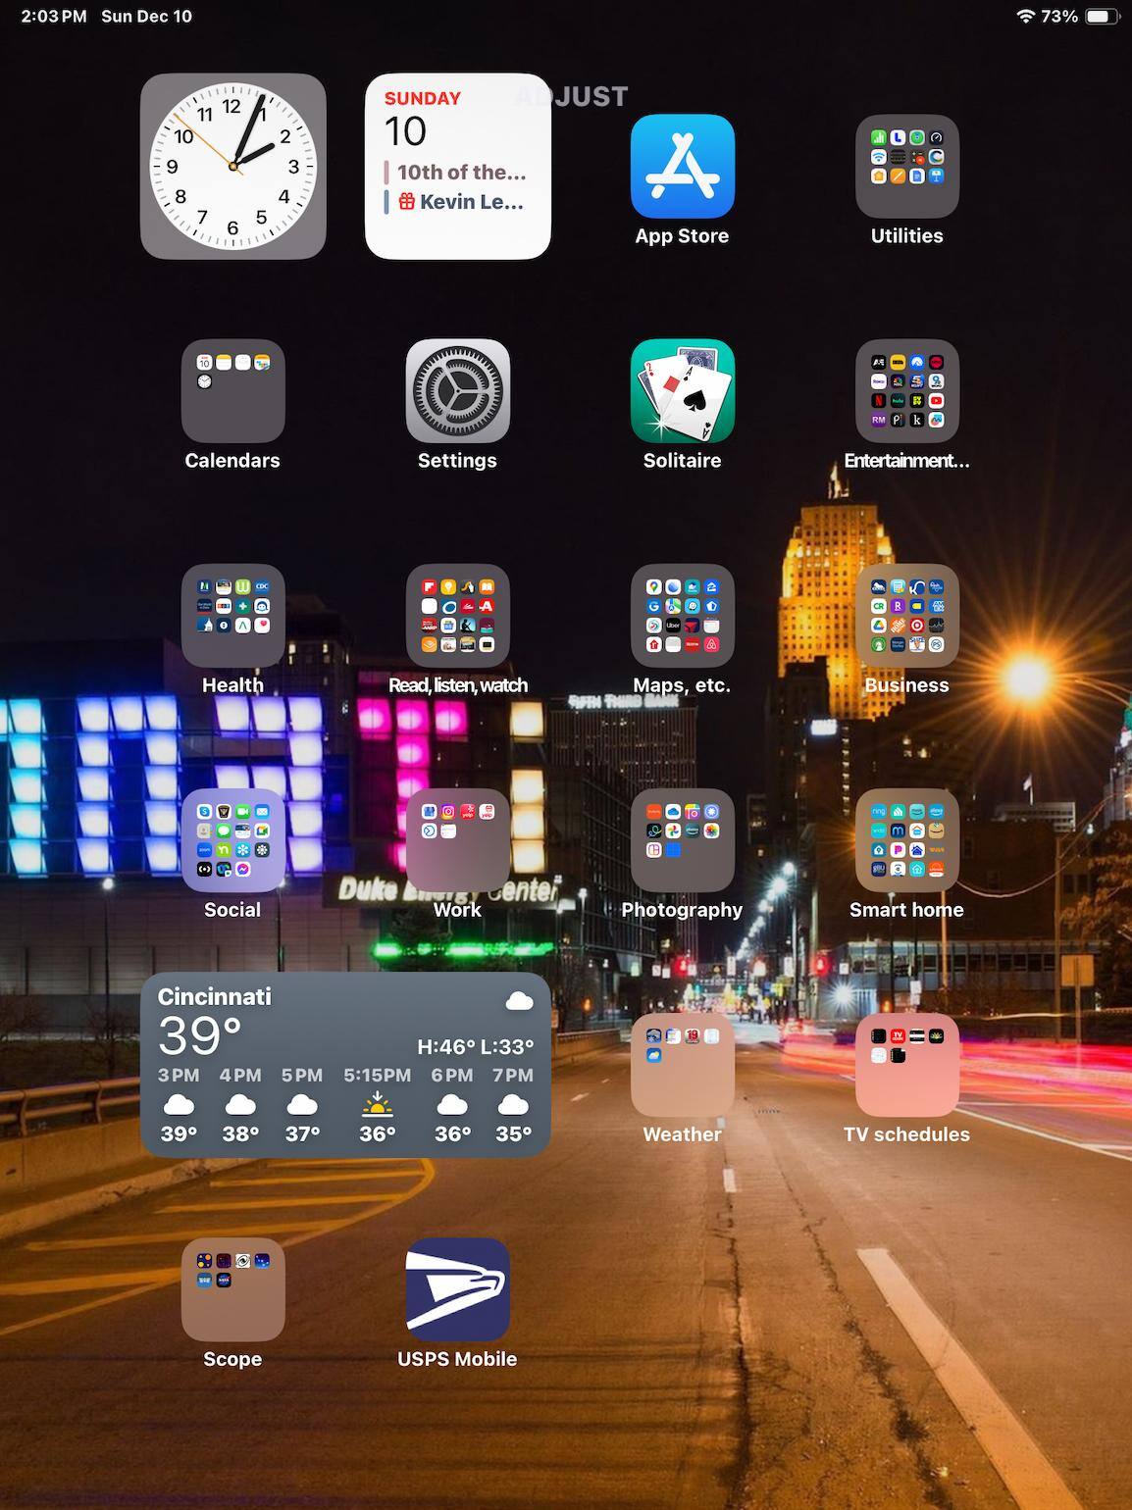This screenshot has width=1132, height=1510.
Task: Open the Social folder
Action: click(232, 840)
